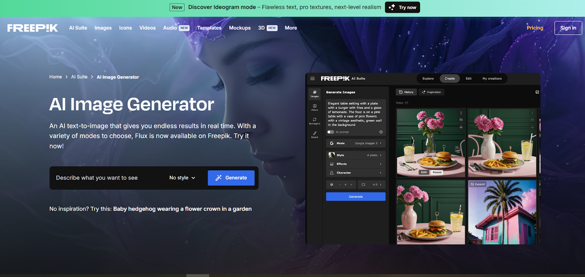Open the Images menu in navigation

[x=103, y=28]
